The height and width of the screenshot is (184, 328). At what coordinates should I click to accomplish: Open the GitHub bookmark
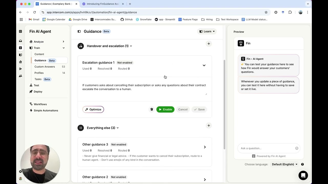(x=126, y=19)
